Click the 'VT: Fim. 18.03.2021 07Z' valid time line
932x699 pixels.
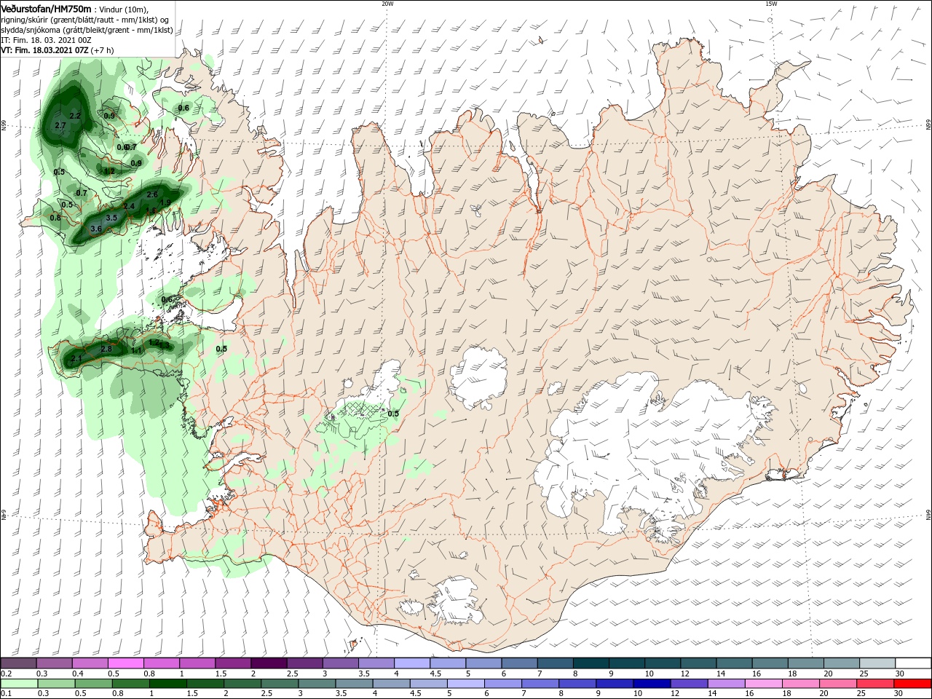44,50
